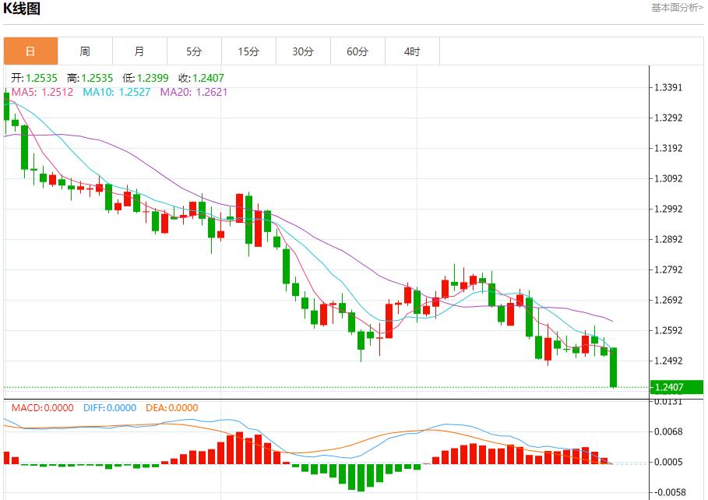Click the MACD indicator value label
The width and height of the screenshot is (708, 500).
coord(42,407)
